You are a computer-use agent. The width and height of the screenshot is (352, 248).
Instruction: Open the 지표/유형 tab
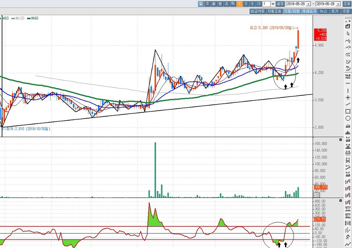(x=292, y=11)
